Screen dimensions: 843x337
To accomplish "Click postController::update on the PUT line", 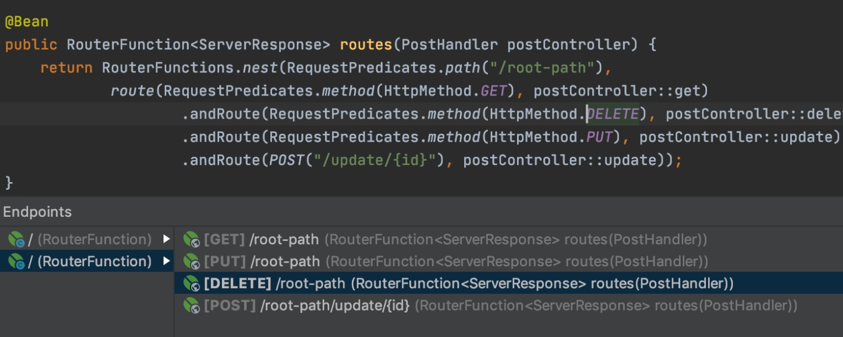I will pos(736,137).
